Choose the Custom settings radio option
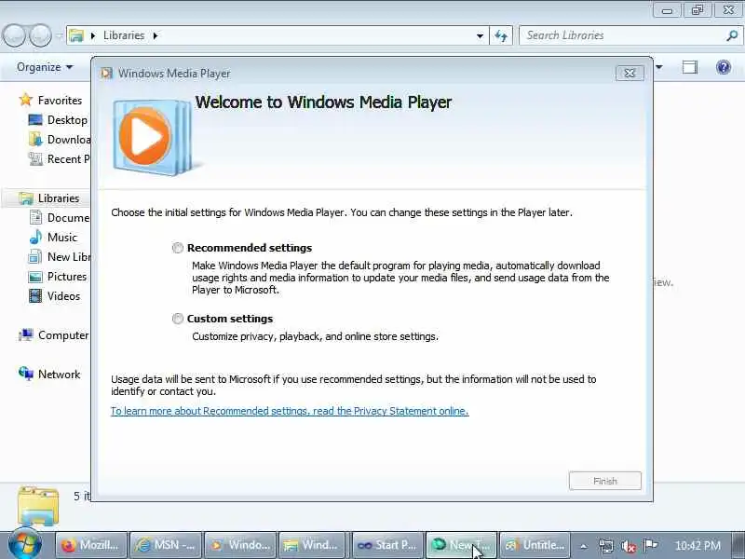The height and width of the screenshot is (559, 745). point(178,319)
